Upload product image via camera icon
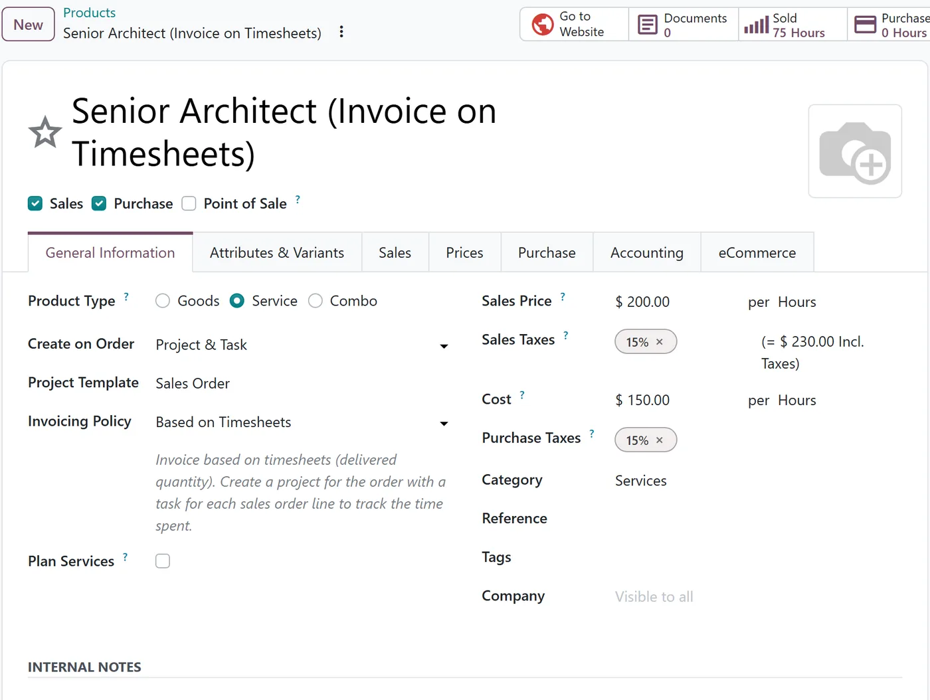This screenshot has height=700, width=930. pyautogui.click(x=855, y=151)
